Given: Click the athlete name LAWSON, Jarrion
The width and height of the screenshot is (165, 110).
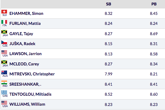Looking at the screenshot, I should [25, 54].
